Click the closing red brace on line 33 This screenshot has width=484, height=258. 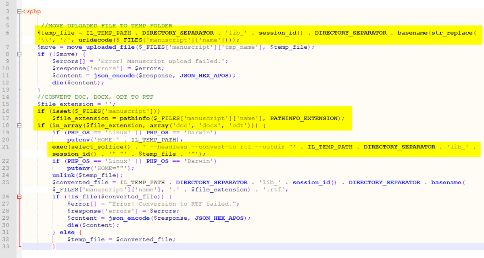tap(54, 246)
